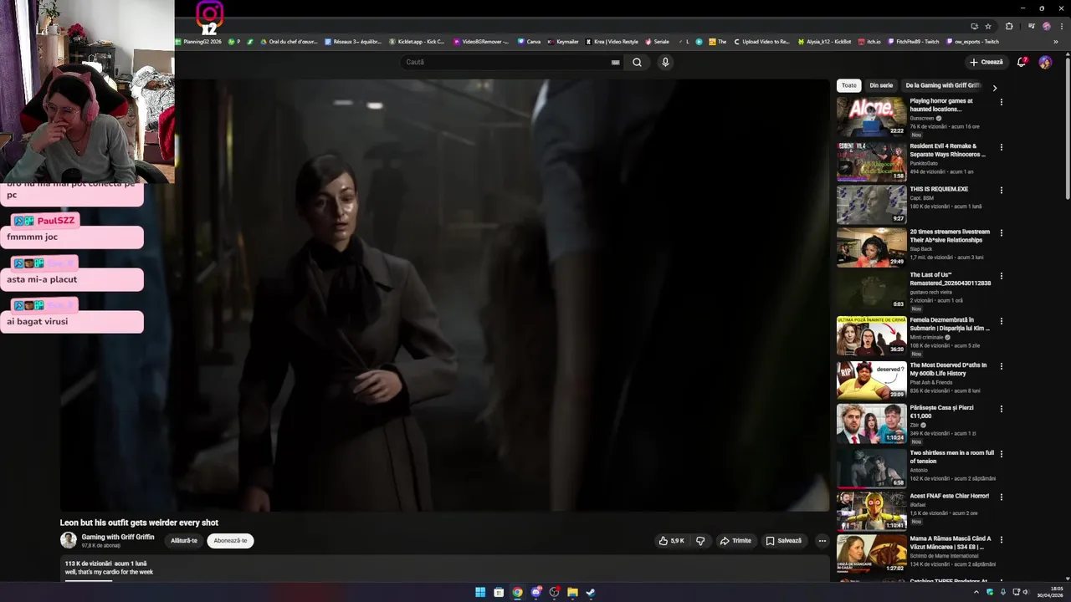
Task: Open Kicklet.app bookmark
Action: 417,41
